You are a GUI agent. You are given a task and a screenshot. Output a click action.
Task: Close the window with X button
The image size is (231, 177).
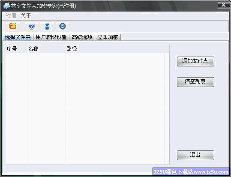click(223, 5)
